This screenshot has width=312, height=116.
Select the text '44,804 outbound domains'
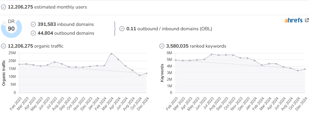pos(66,33)
